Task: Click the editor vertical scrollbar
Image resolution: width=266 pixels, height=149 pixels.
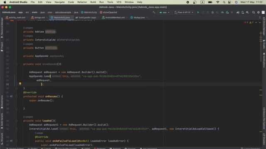Action: pos(261,46)
